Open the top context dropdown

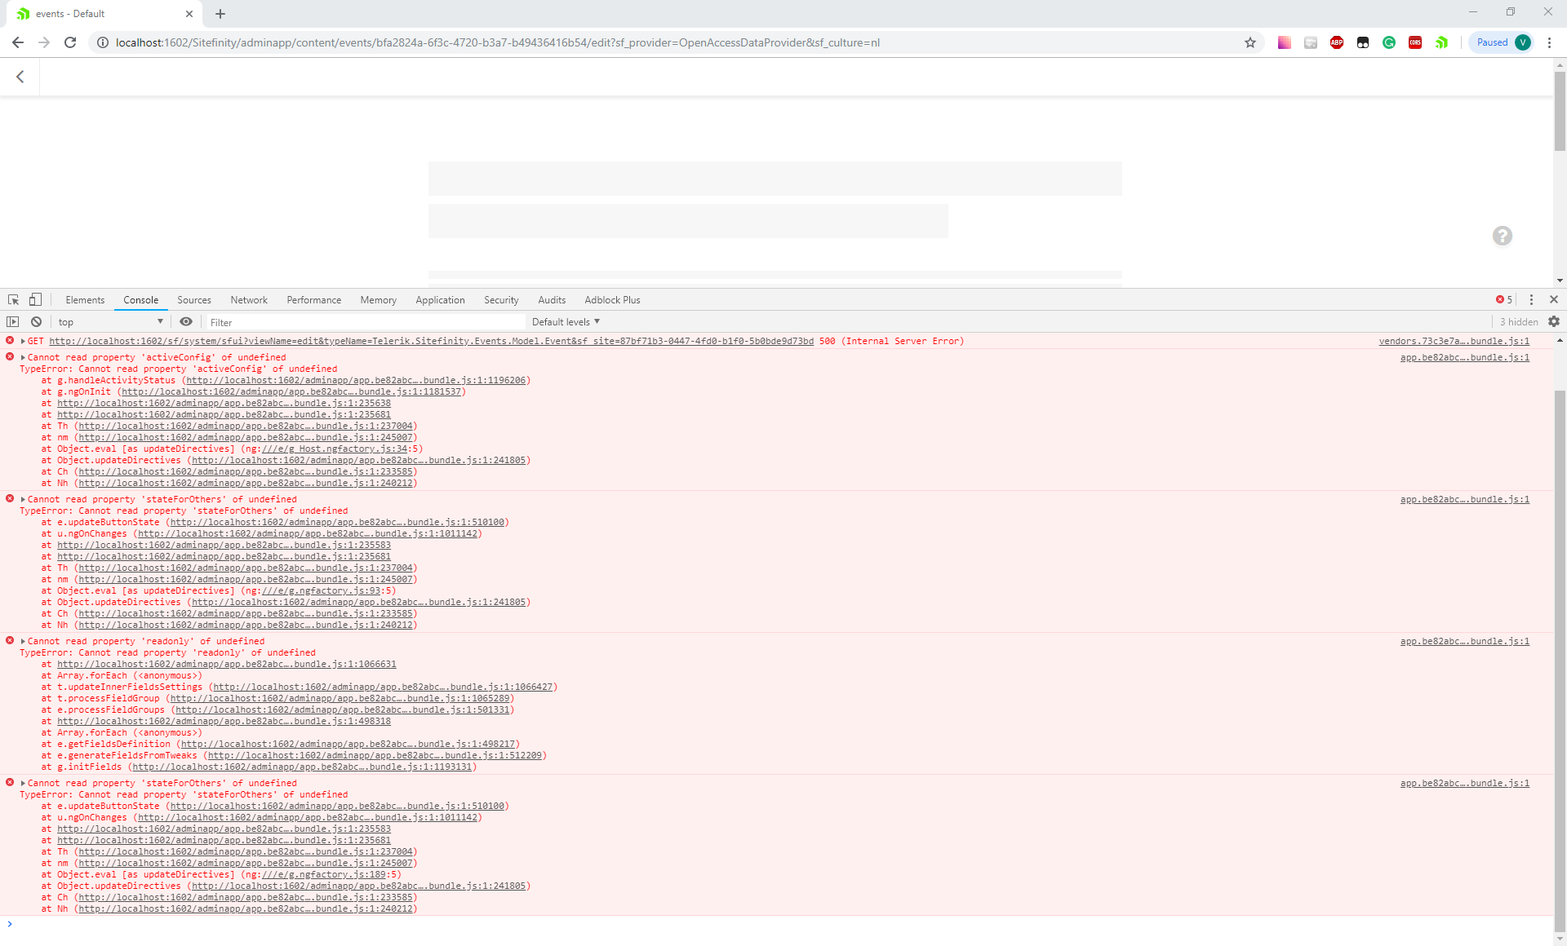pos(110,322)
